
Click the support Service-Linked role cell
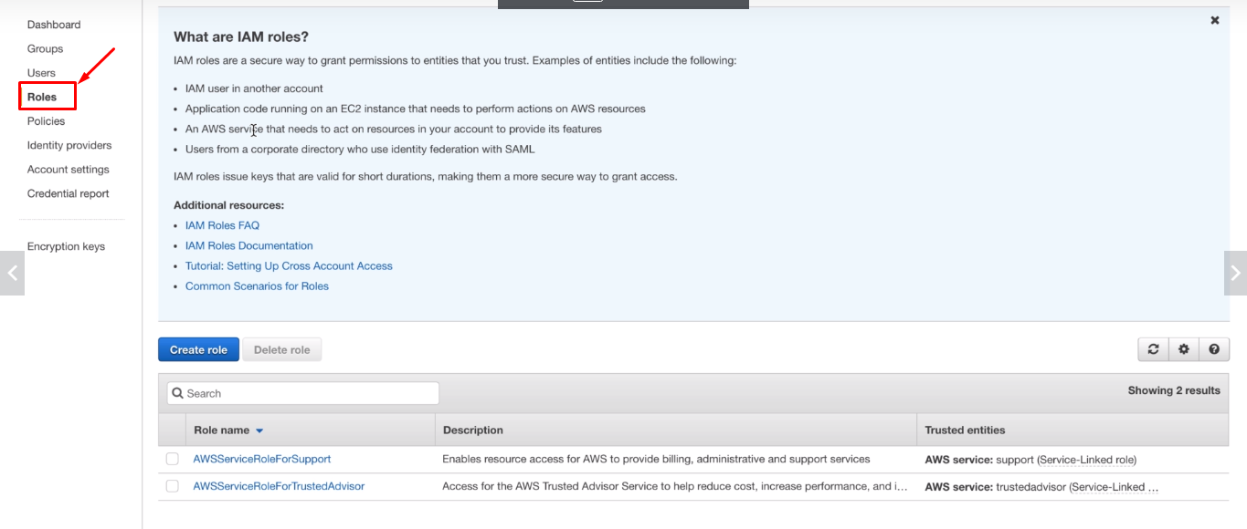[x=1030, y=460]
